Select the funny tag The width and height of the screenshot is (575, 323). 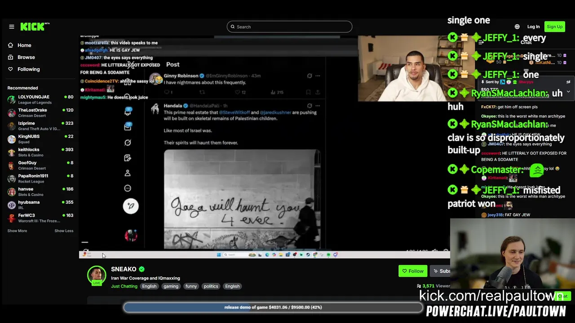tap(191, 286)
